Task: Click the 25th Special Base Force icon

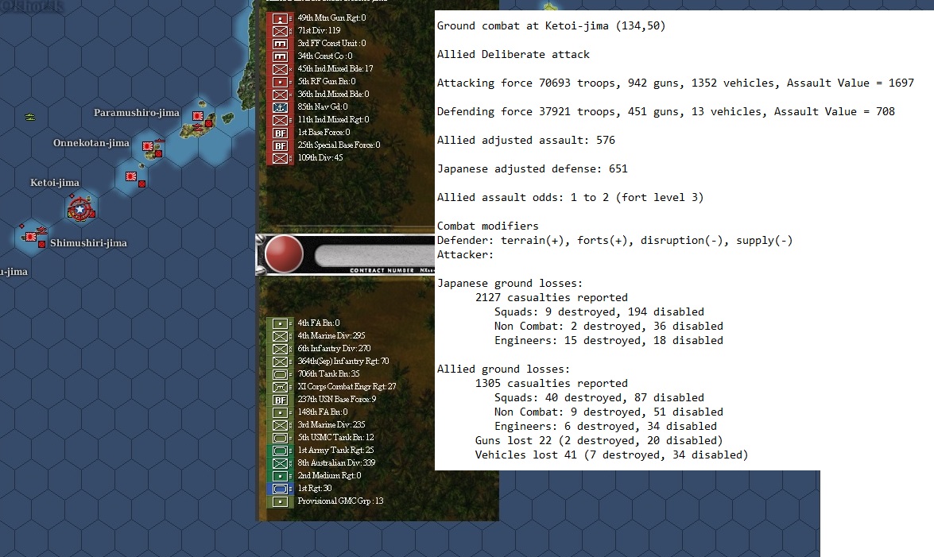Action: 280,145
